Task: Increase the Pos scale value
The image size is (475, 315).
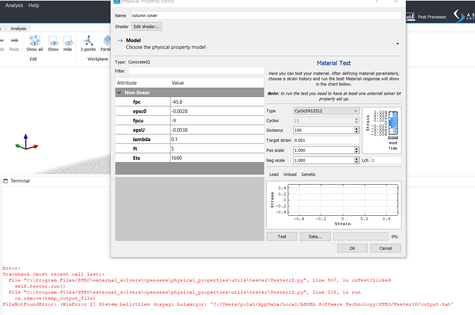Action: [x=357, y=149]
